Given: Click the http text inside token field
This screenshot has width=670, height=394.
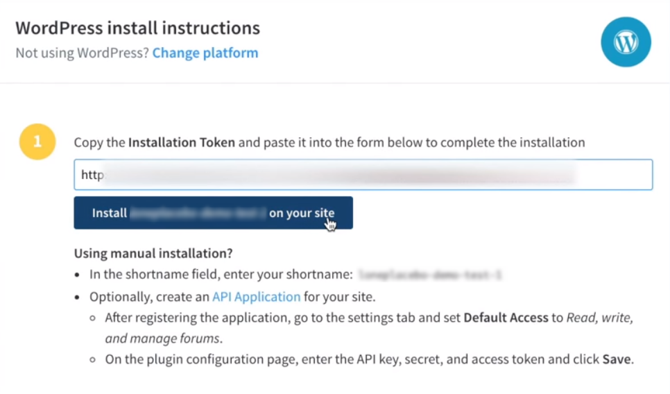Looking at the screenshot, I should 92,175.
